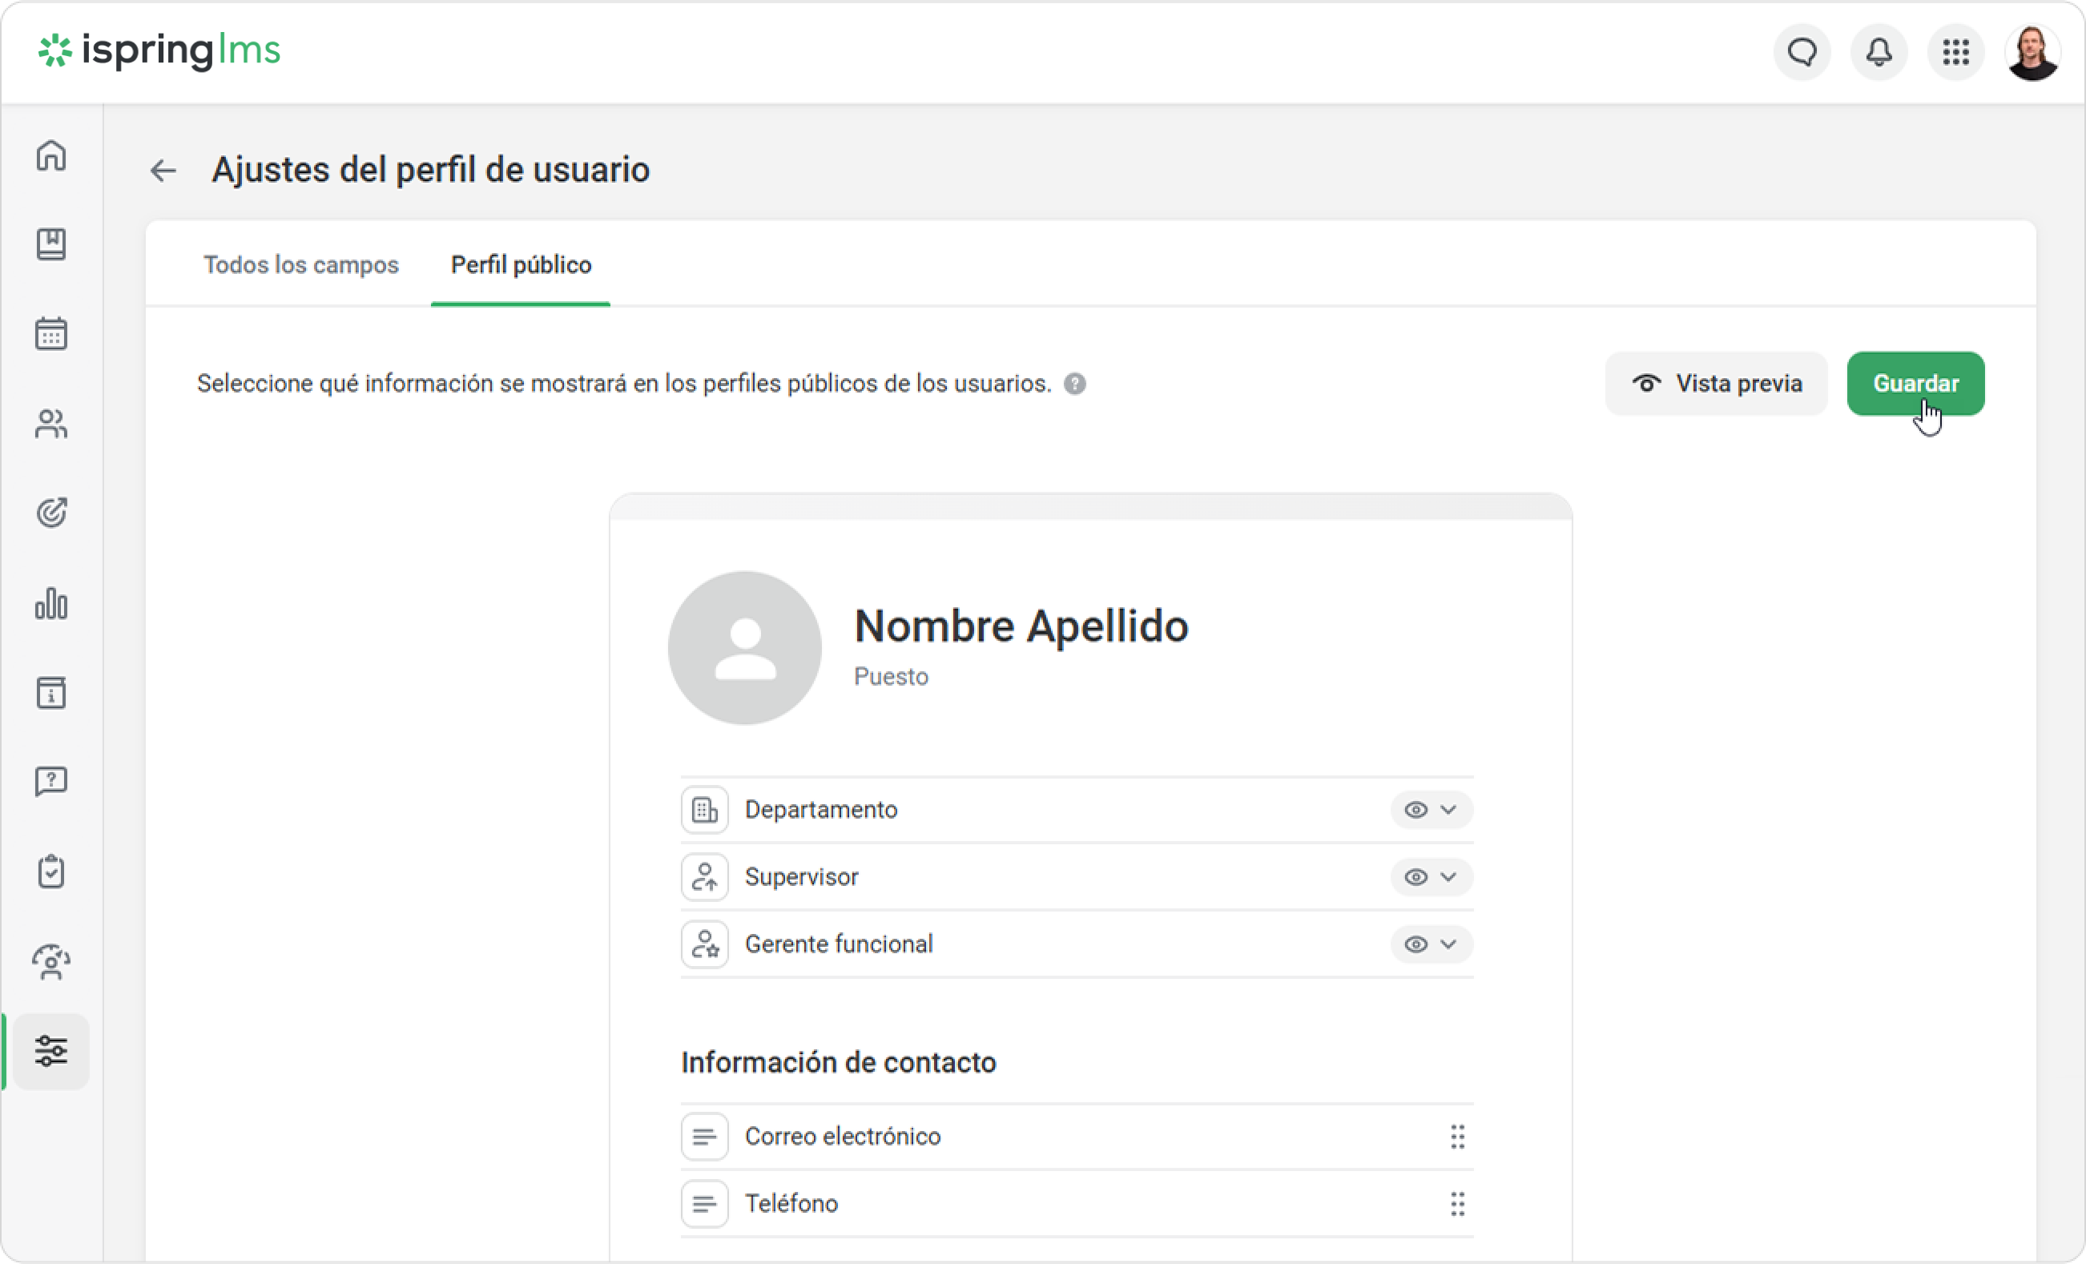Open the apps grid launcher icon
The height and width of the screenshot is (1264, 2086).
[1955, 53]
